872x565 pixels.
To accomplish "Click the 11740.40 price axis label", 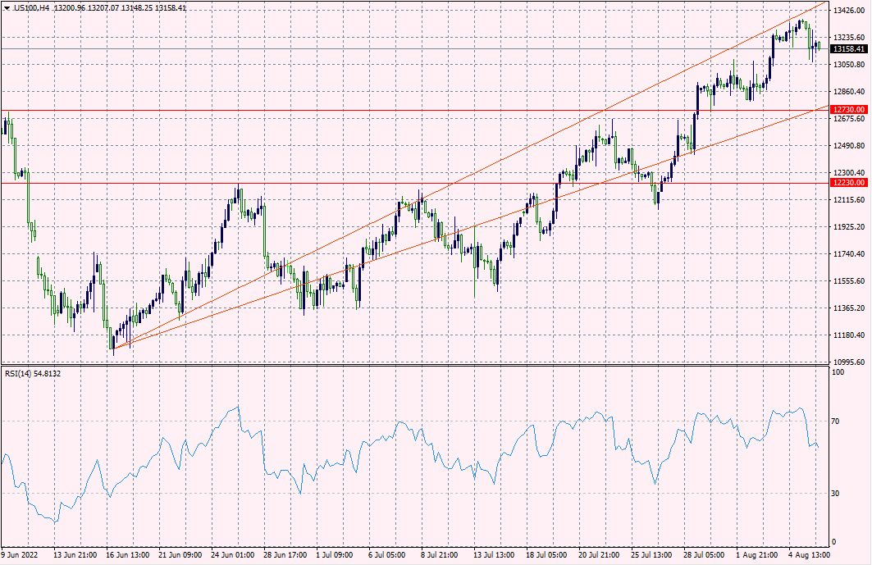I will (849, 253).
